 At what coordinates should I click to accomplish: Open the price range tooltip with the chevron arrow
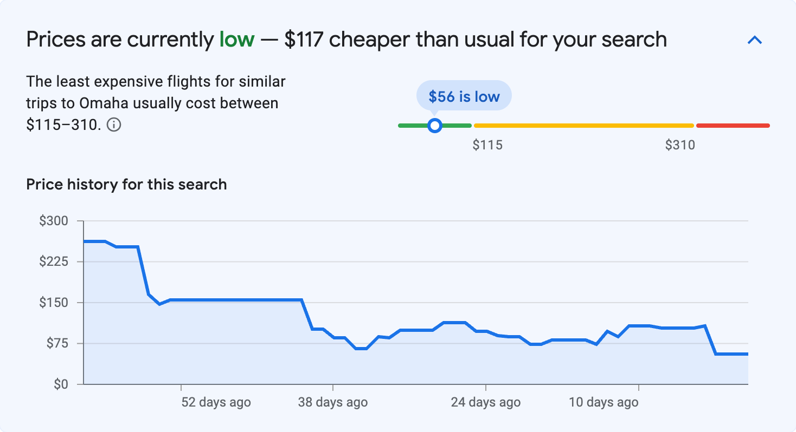tap(754, 40)
